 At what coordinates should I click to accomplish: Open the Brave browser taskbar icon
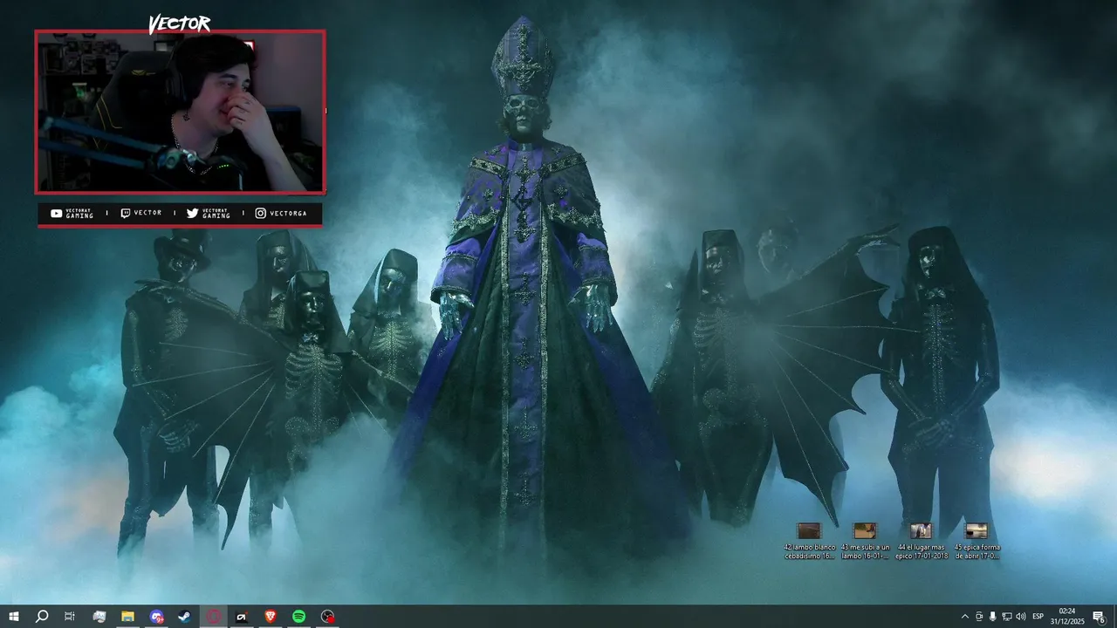(271, 617)
